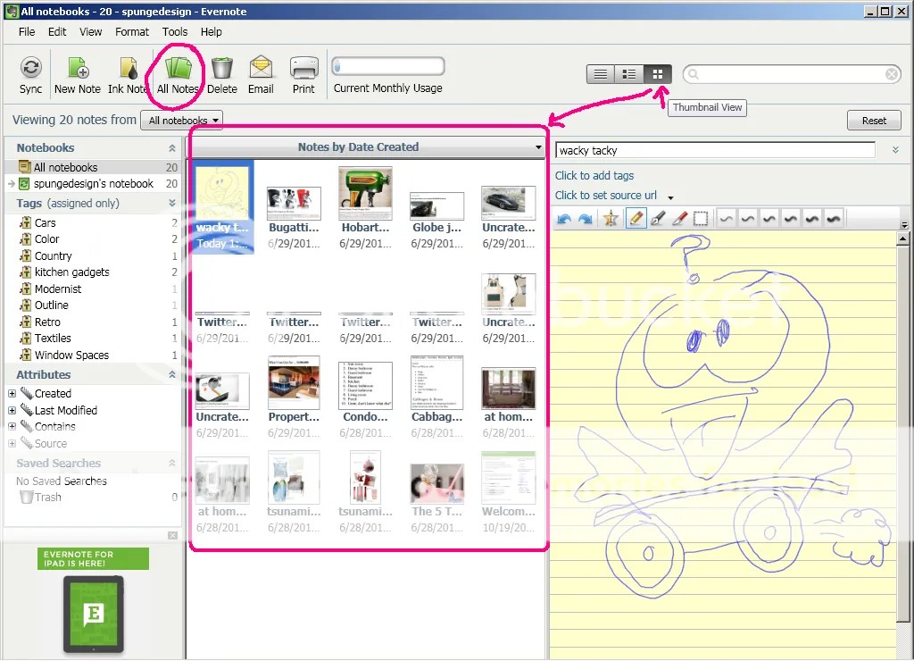Open the Format menu

tap(132, 32)
